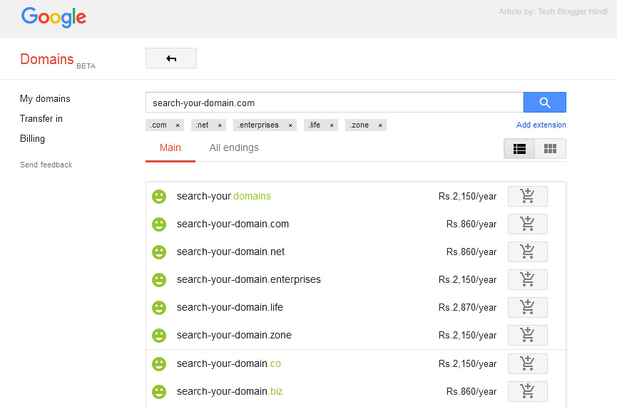Image resolution: width=617 pixels, height=409 pixels.
Task: Remove the .enterprises extension filter
Action: coord(290,125)
